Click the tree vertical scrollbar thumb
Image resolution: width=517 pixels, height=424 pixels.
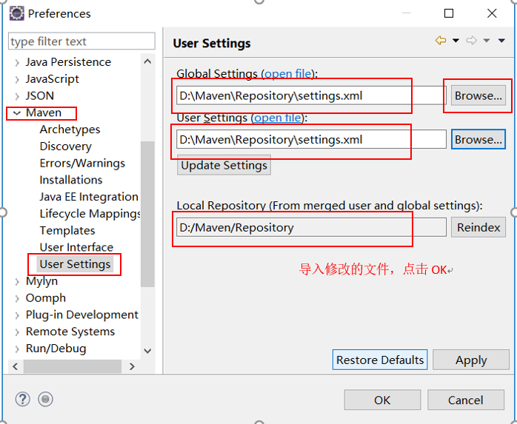click(147, 214)
